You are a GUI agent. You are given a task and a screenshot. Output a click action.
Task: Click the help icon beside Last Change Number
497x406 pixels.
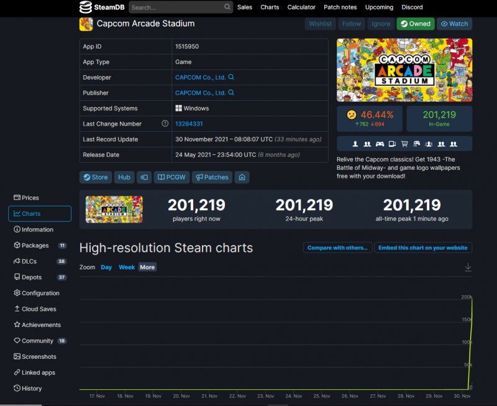click(x=165, y=124)
